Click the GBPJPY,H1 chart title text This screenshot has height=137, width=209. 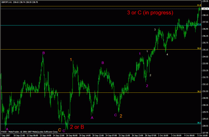[x=7, y=2]
